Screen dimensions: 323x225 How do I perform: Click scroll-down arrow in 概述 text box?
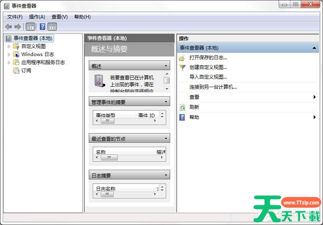click(167, 89)
